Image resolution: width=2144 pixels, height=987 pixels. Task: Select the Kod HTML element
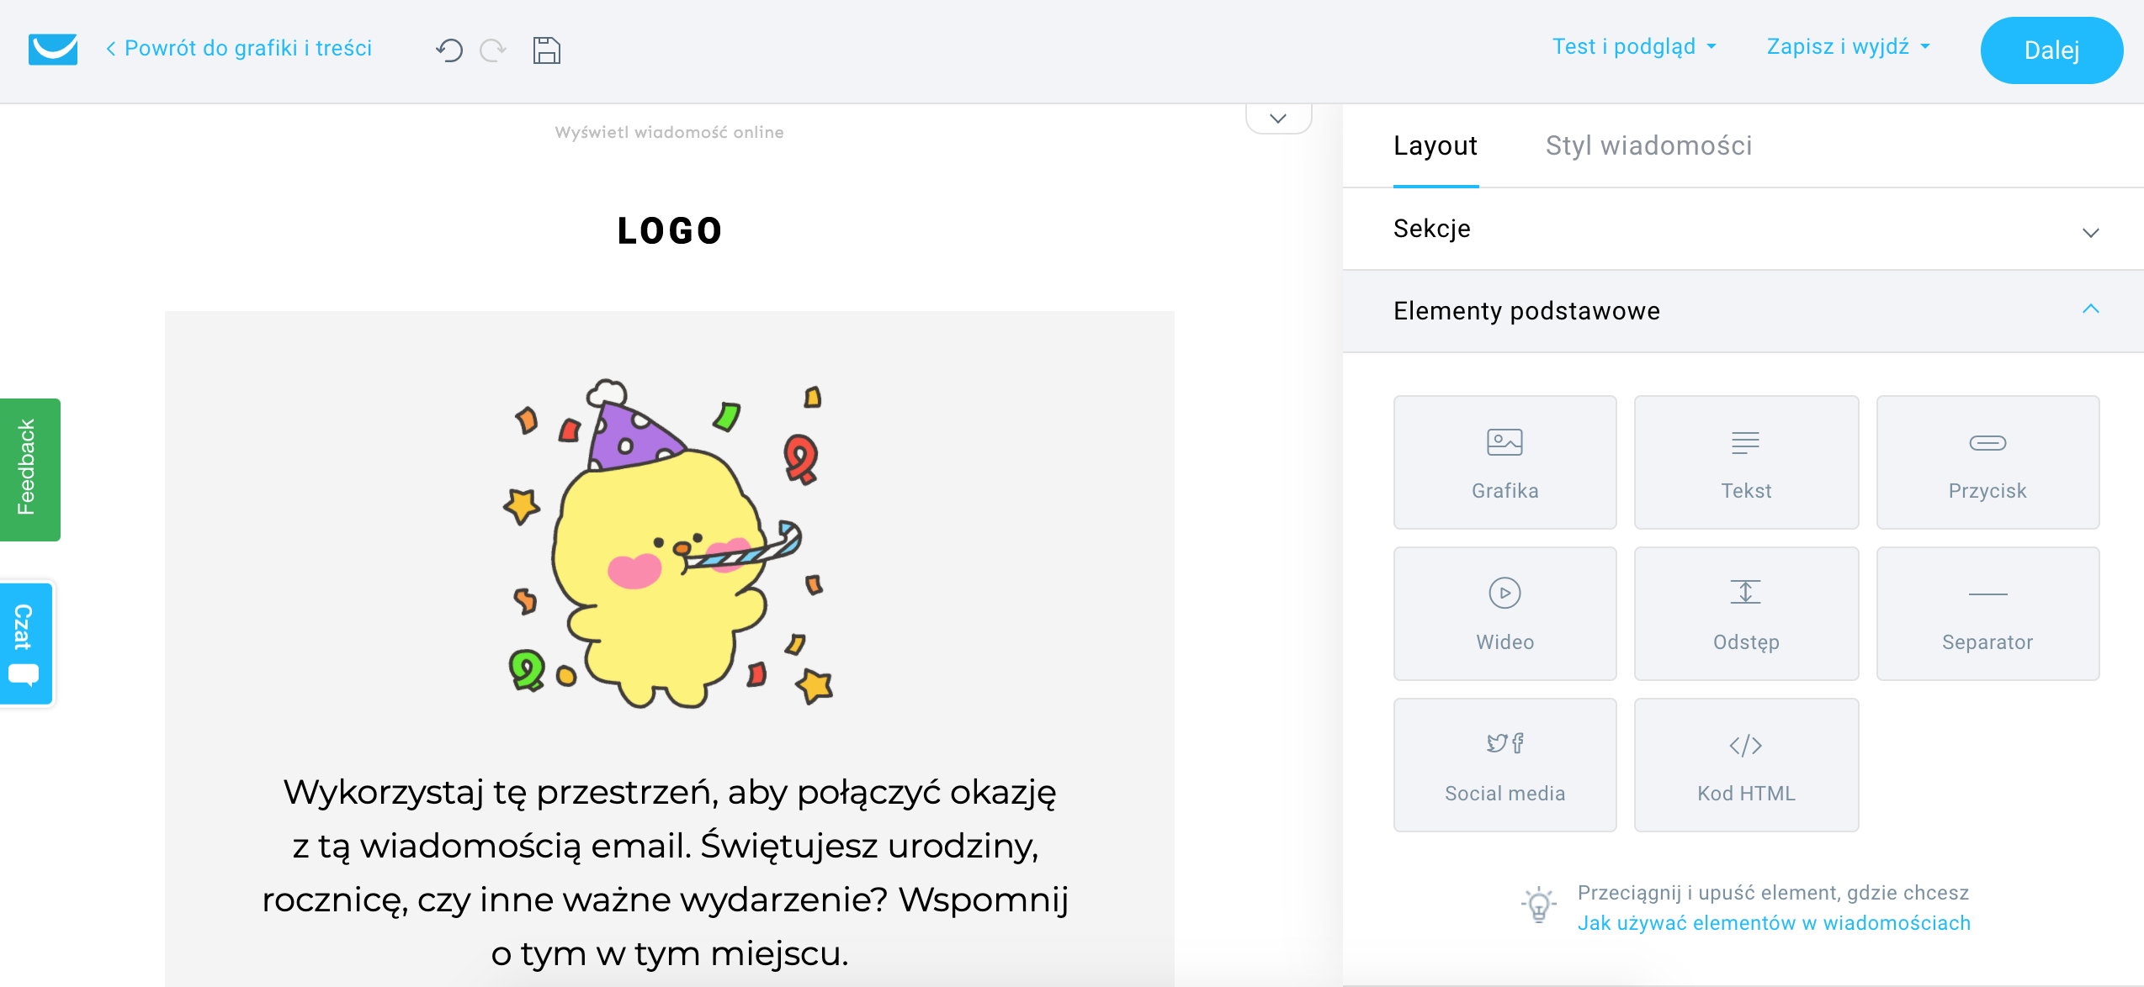(x=1746, y=765)
